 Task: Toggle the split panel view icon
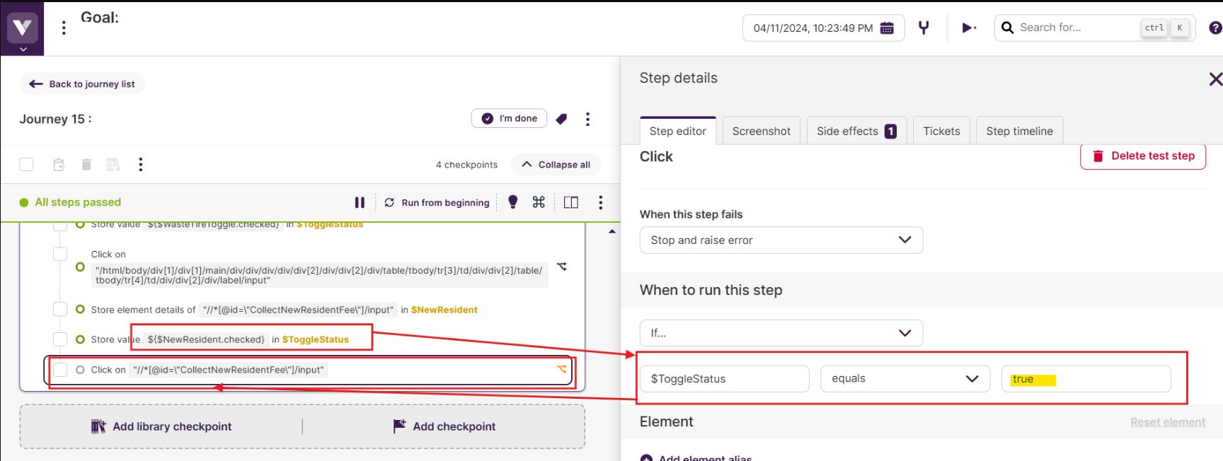coord(571,203)
